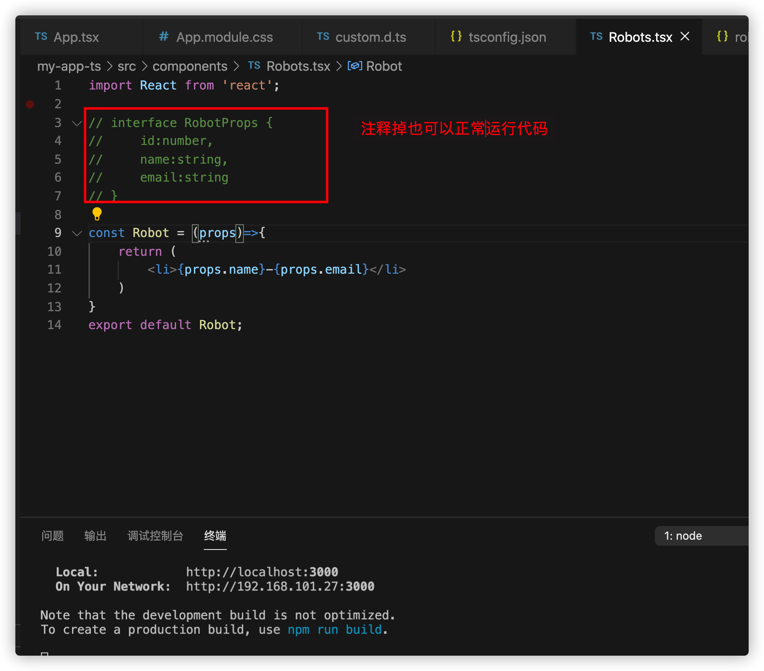Collapse the Robot function at line 9
764x671 pixels.
click(77, 233)
